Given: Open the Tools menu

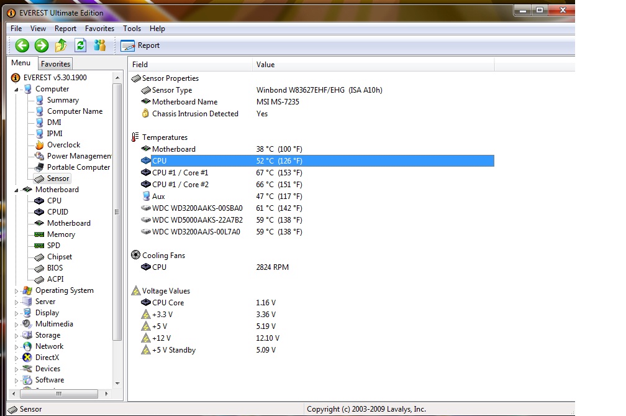Looking at the screenshot, I should click(132, 29).
